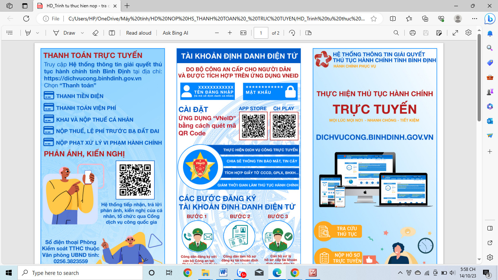This screenshot has height=280, width=498.
Task: Open a new browser tab
Action: [x=127, y=6]
